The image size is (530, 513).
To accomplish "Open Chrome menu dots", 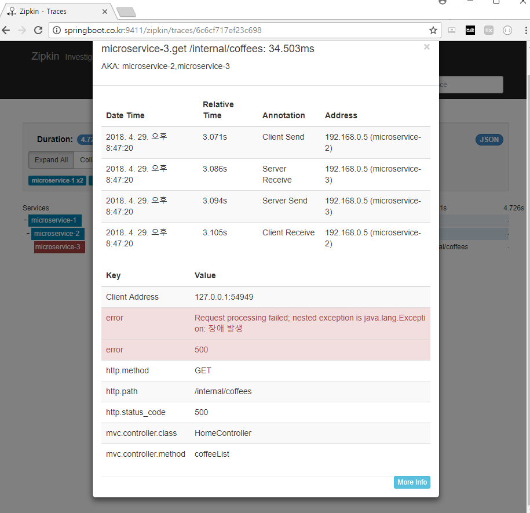I will point(525,31).
